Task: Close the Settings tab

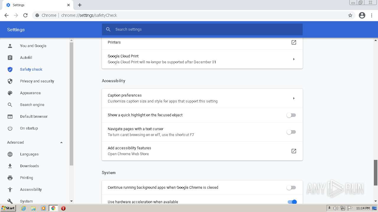Action: (69, 5)
